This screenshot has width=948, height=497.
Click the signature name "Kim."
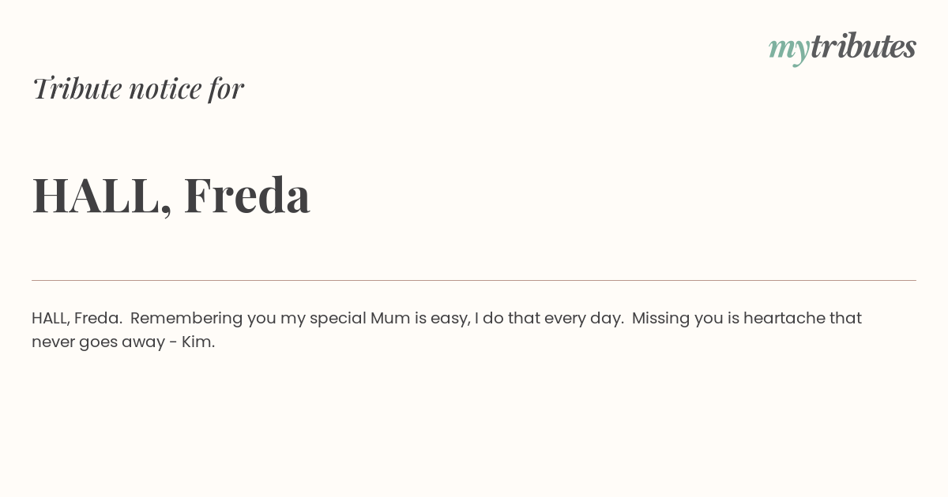(x=198, y=342)
